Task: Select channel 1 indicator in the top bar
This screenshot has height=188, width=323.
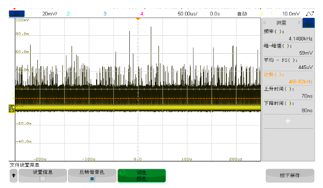Action: (31, 14)
